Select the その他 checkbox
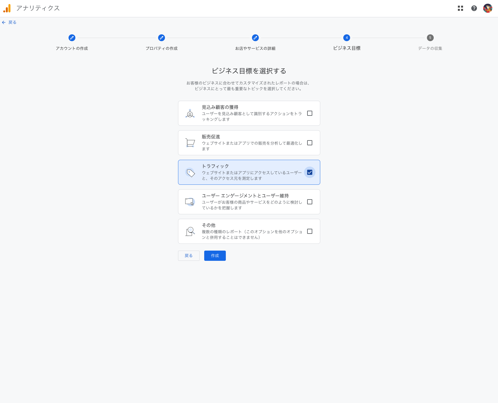 point(310,231)
